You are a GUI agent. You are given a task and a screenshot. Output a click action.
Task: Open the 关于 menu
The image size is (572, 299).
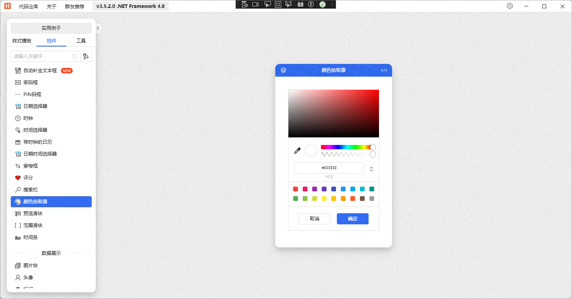pyautogui.click(x=52, y=6)
